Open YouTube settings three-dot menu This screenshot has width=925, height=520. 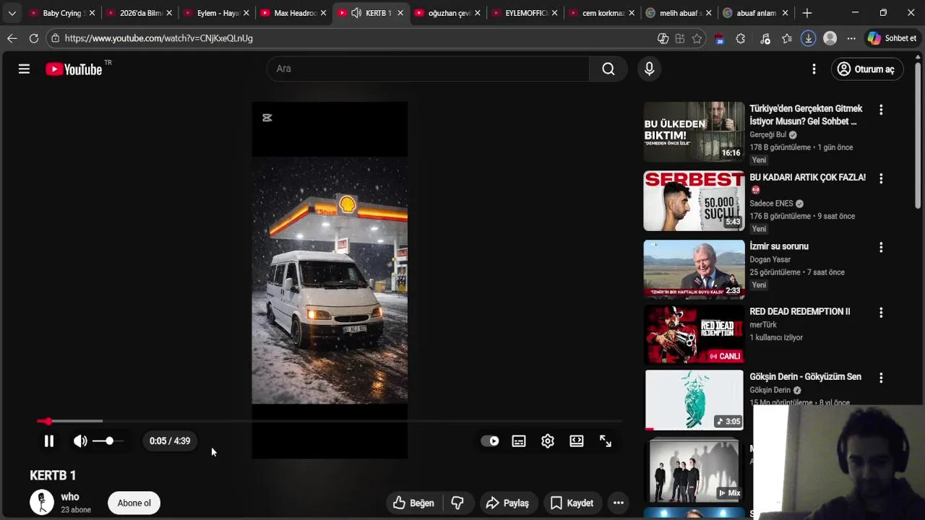tap(814, 69)
